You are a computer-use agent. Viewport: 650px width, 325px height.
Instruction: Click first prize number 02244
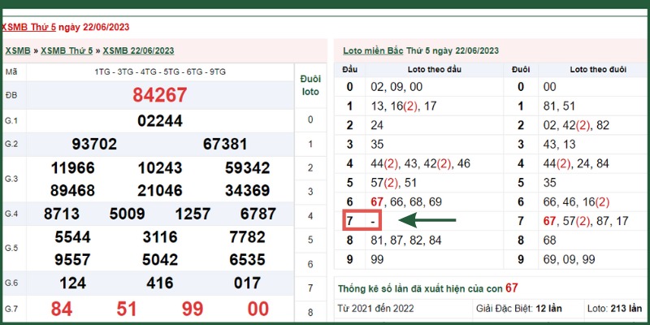(x=160, y=121)
